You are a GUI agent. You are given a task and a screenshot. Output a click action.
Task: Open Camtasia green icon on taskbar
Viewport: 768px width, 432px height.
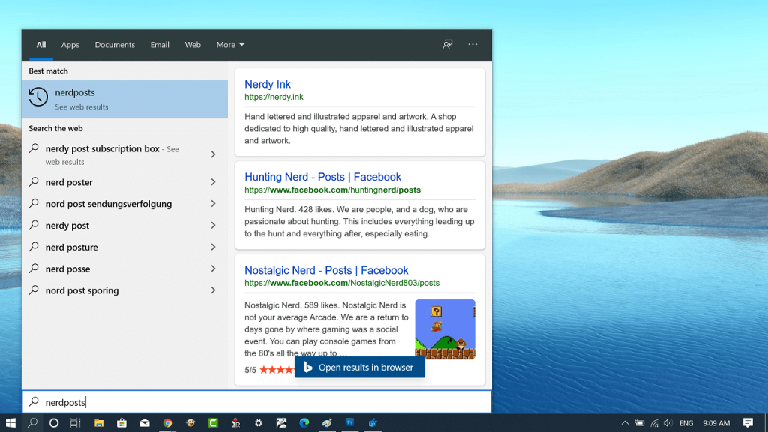click(213, 423)
